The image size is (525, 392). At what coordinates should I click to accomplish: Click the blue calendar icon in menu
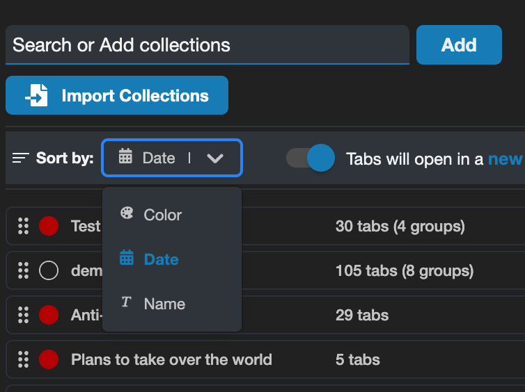(127, 258)
